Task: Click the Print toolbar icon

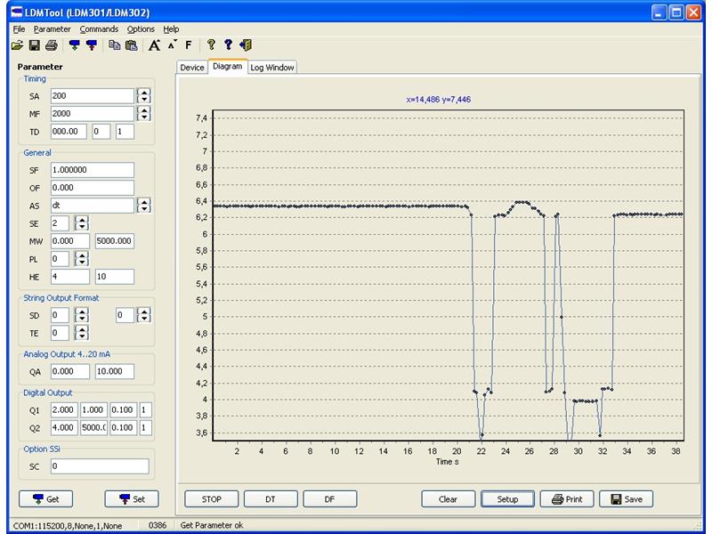Action: (x=52, y=45)
